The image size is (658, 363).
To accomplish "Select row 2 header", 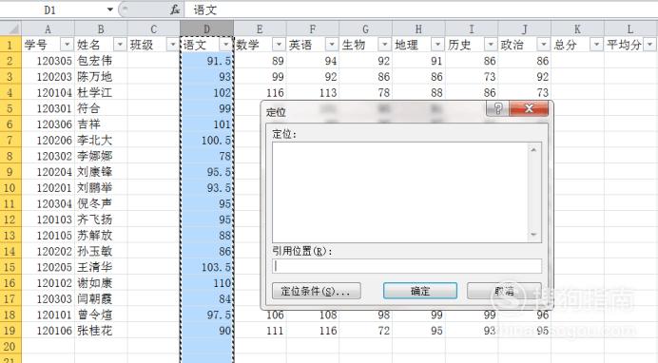I will [x=10, y=61].
